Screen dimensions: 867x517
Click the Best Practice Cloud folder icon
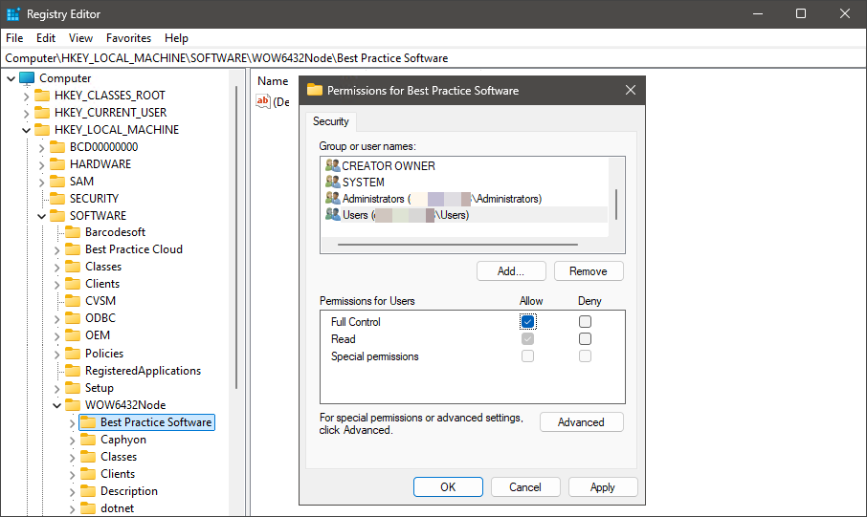point(73,249)
